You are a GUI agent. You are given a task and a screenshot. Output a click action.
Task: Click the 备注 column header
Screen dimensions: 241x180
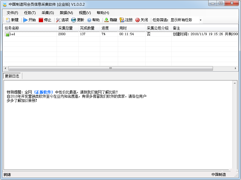pyautogui.click(x=205, y=28)
